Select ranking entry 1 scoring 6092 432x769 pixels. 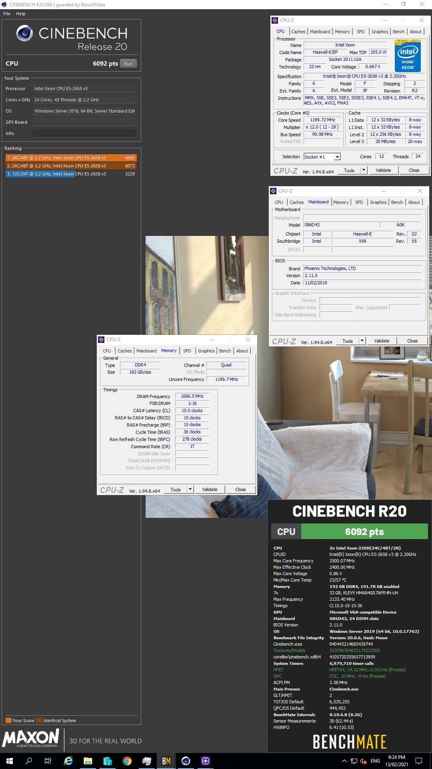(x=71, y=158)
